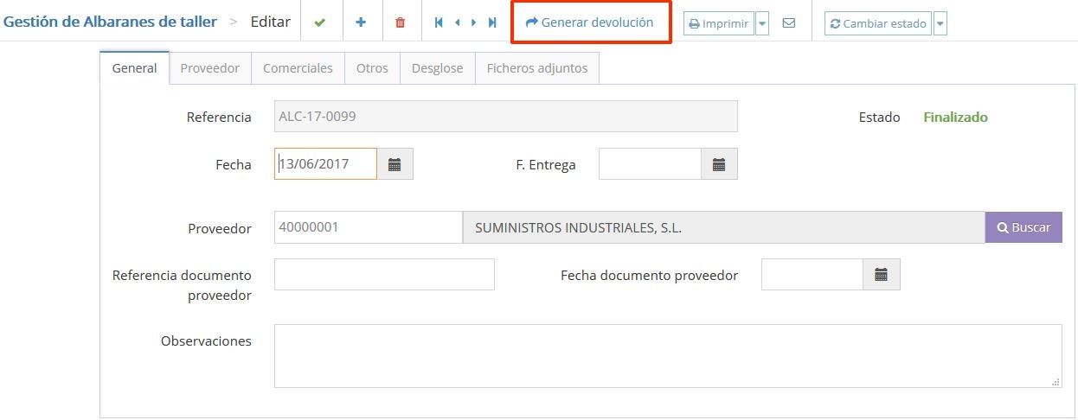Expand the Cambiar estado dropdown arrow

pyautogui.click(x=940, y=23)
